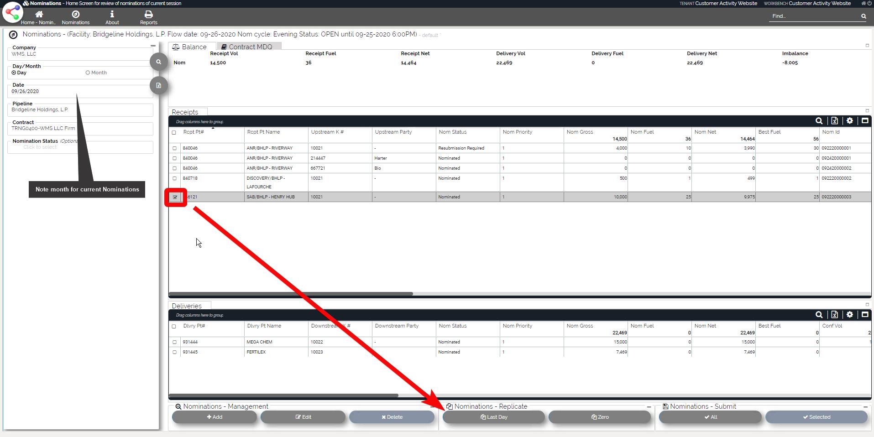Image resolution: width=874 pixels, height=437 pixels.
Task: Toggle the select-all checkbox in Receipts header
Action: pos(174,133)
